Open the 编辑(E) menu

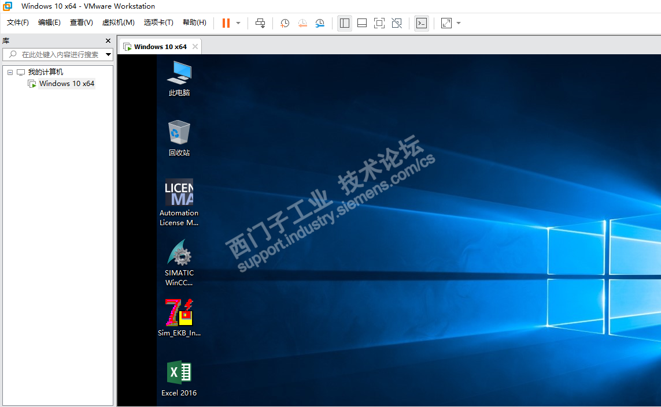49,23
